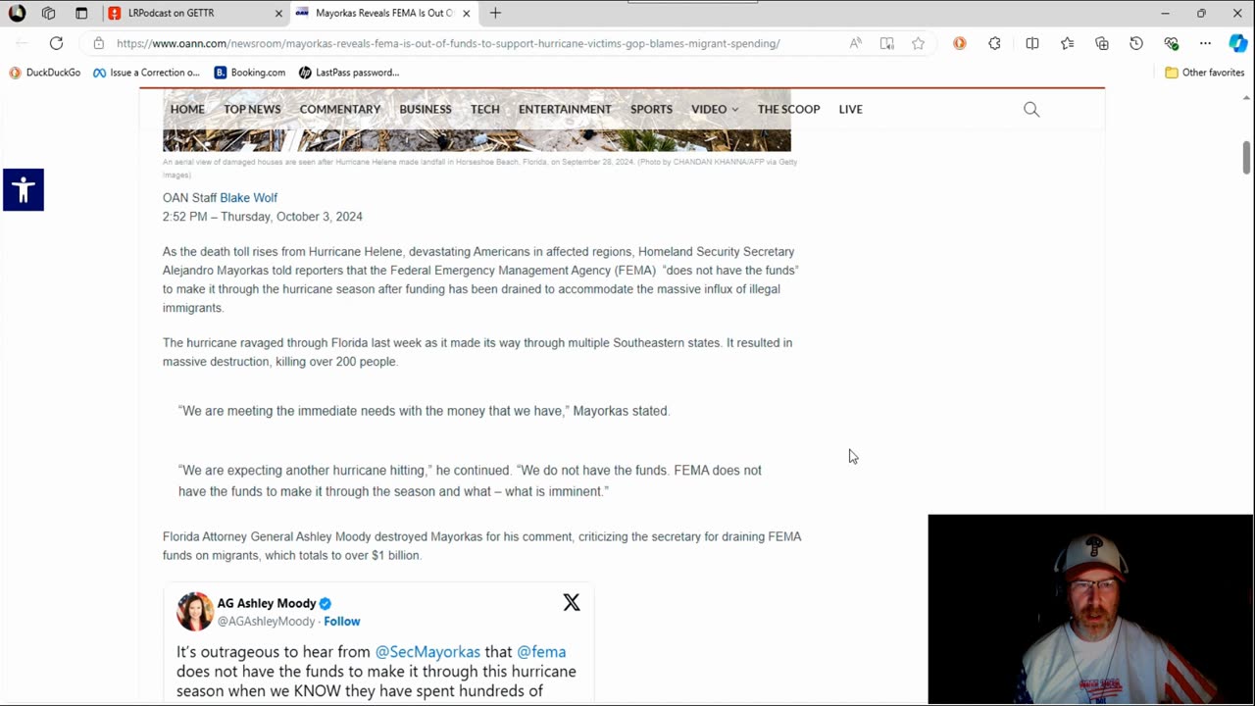Open Collections
The width and height of the screenshot is (1255, 706).
(1102, 43)
